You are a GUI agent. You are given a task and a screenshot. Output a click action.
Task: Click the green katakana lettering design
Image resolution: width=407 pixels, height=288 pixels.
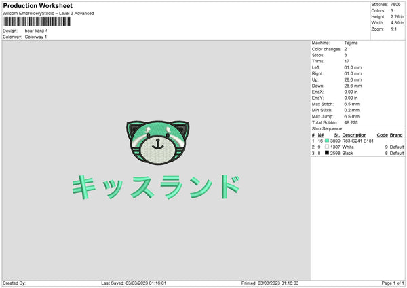pyautogui.click(x=156, y=187)
